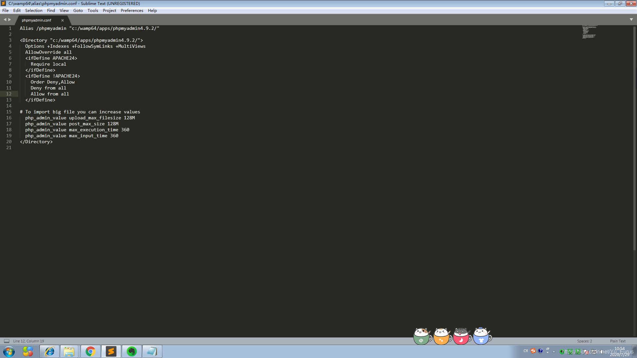The image size is (637, 358).
Task: Click the upload_max_filesize 128M line
Action: (80, 118)
